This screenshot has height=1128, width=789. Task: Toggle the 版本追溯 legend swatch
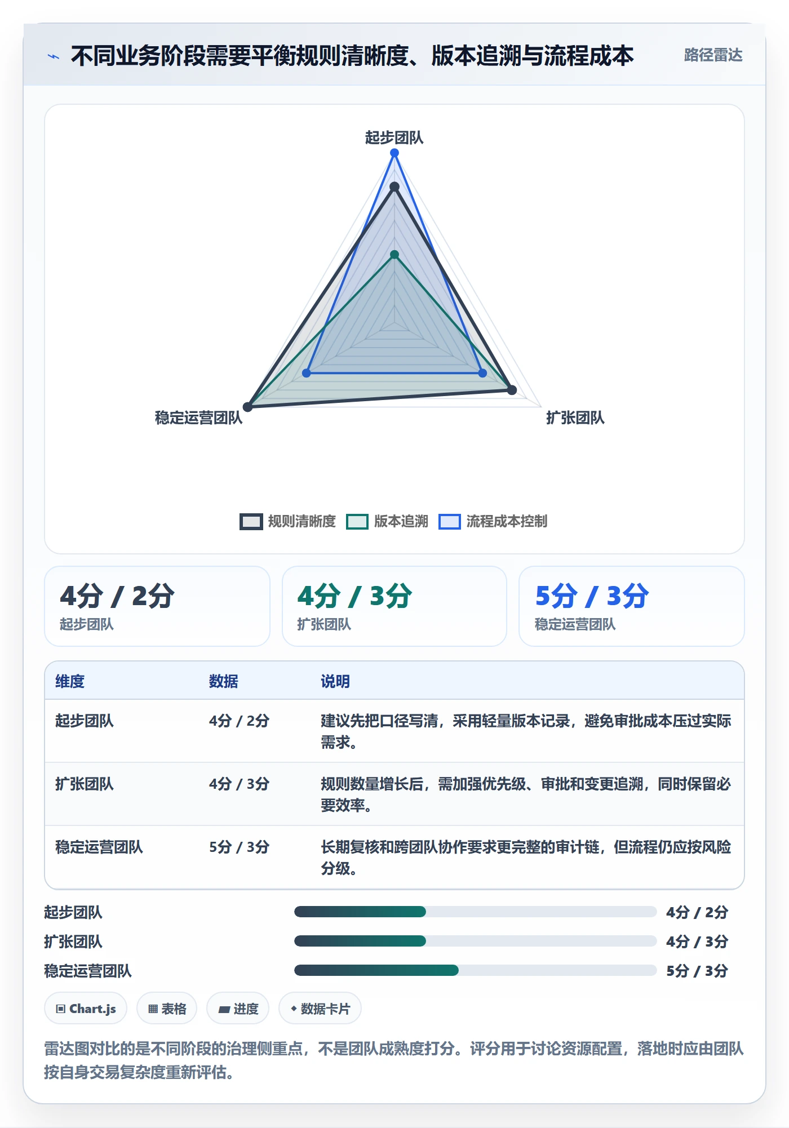(x=357, y=521)
